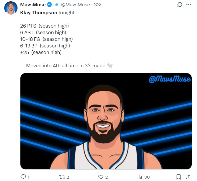Bookmark this Klay Thompson post
The height and width of the screenshot is (181, 197).
[179, 177]
